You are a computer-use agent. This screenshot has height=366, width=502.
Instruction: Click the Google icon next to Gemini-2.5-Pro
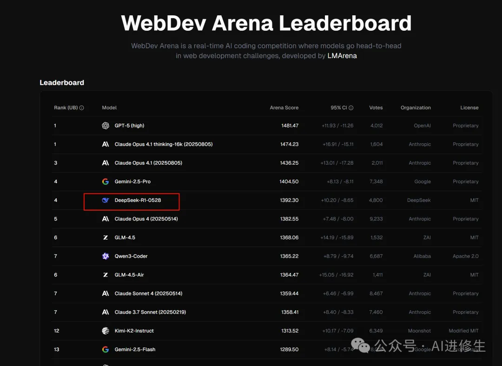[106, 181]
